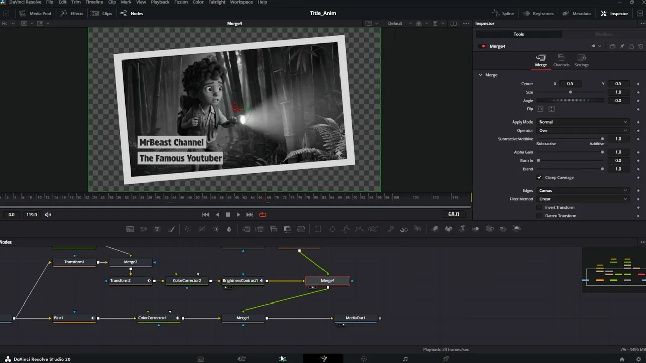Viewport: 646px width, 363px height.
Task: Select the MediaOut1 node
Action: click(x=355, y=318)
